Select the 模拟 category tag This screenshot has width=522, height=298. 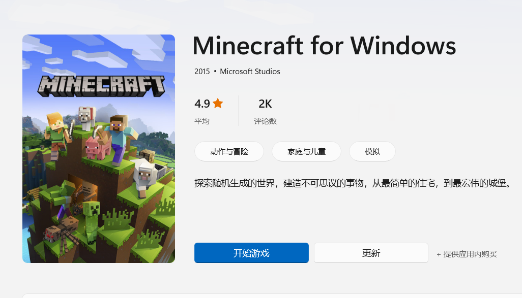click(x=372, y=151)
